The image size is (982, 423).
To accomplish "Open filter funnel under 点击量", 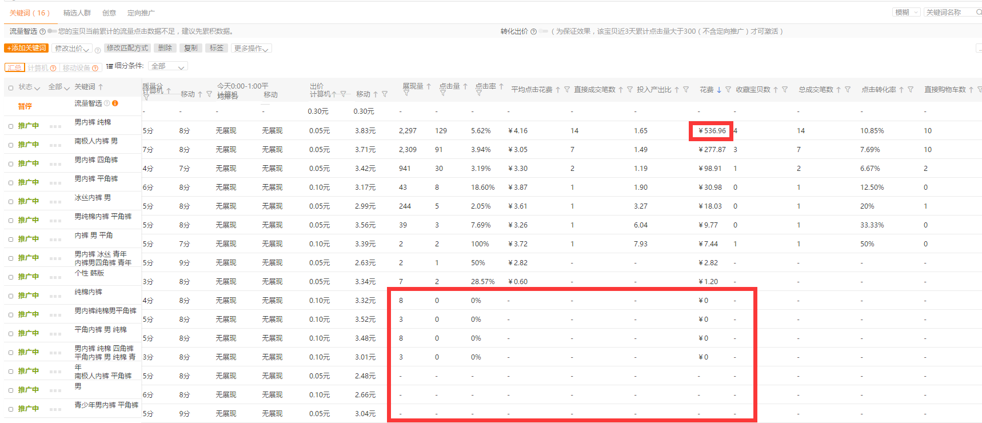I will click(442, 93).
